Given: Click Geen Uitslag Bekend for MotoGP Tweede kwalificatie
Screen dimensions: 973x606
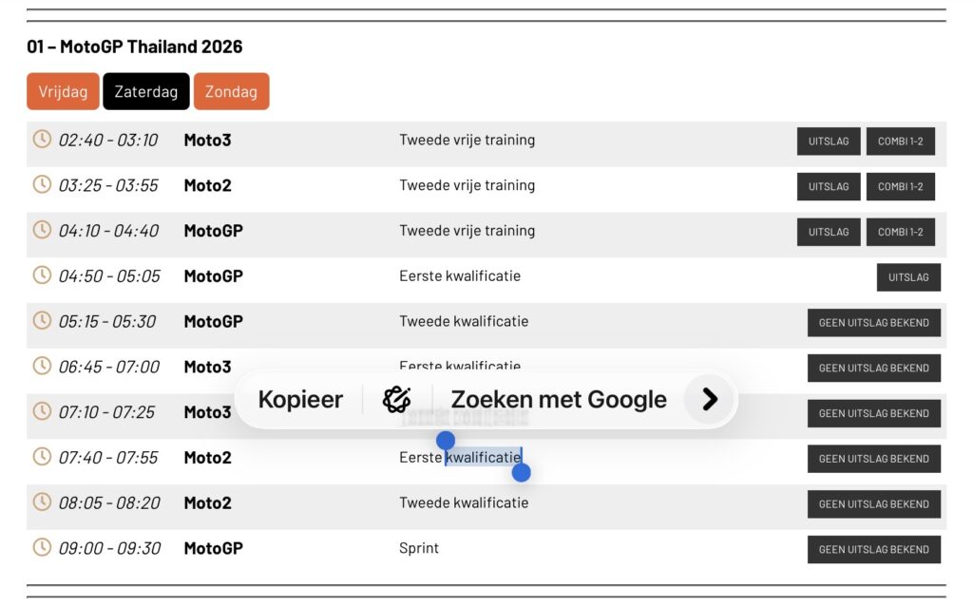Looking at the screenshot, I should (x=873, y=323).
